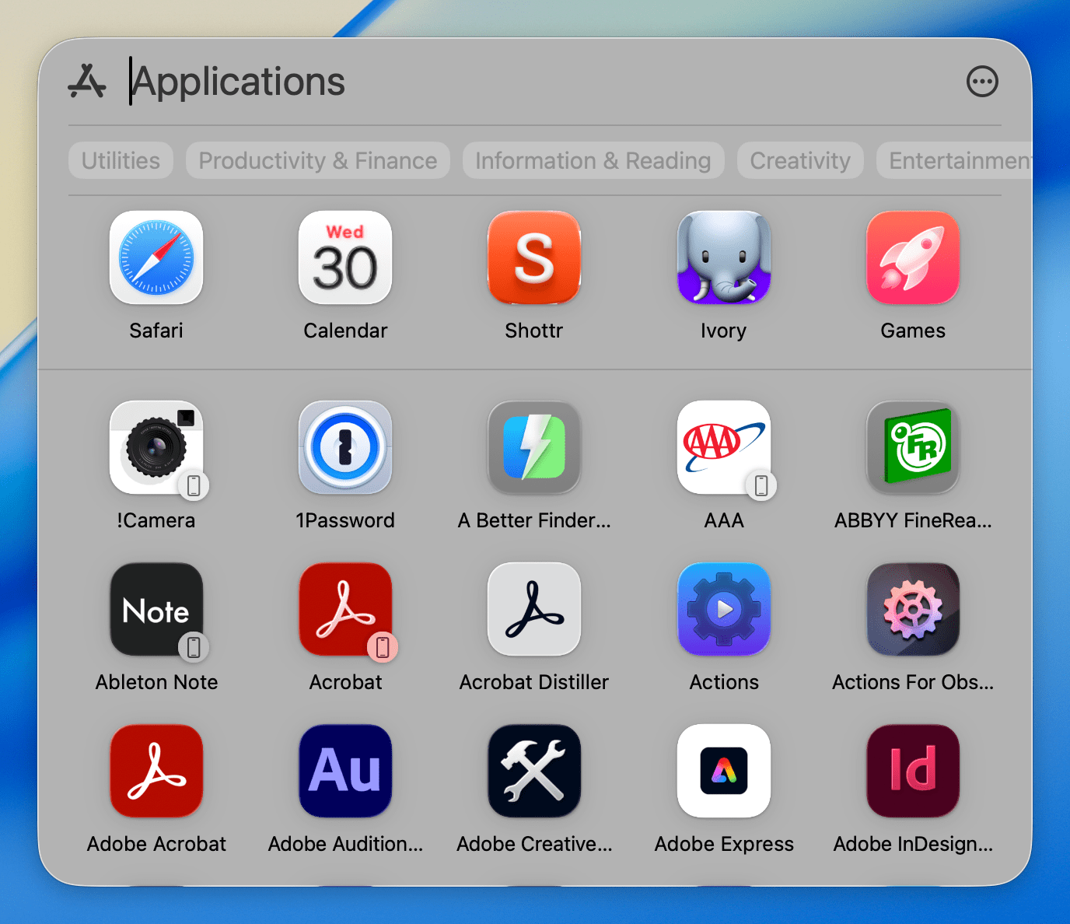Open the AAA app
This screenshot has height=924, width=1070.
pos(724,447)
